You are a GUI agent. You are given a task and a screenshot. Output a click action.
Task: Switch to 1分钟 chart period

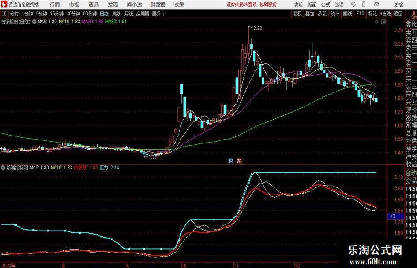[27, 14]
